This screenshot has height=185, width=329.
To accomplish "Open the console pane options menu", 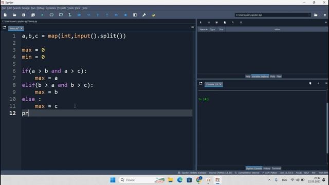I will [x=326, y=83].
